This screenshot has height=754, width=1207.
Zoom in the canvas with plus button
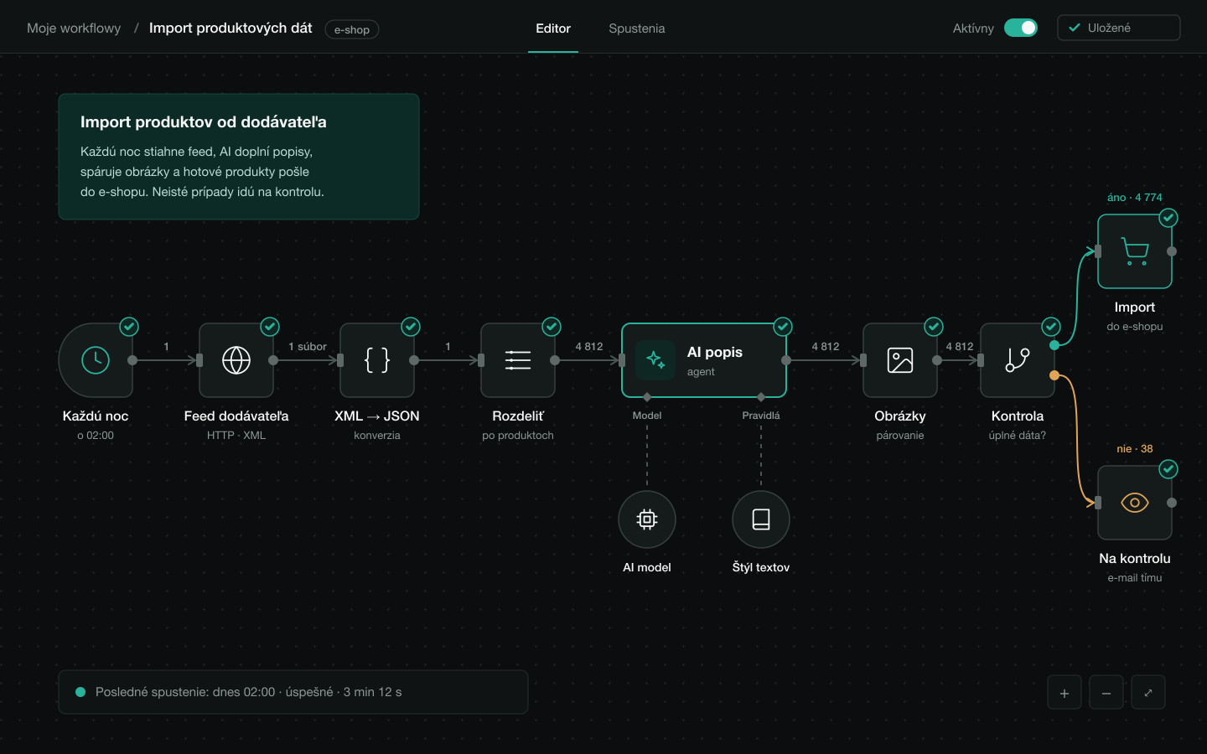[1065, 693]
